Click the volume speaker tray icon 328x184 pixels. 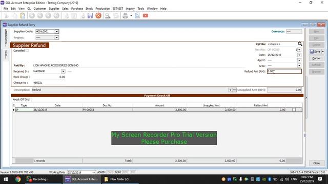click(287, 179)
